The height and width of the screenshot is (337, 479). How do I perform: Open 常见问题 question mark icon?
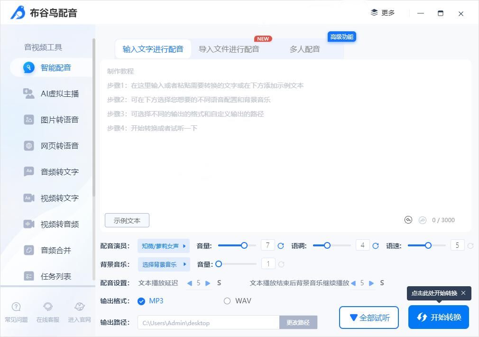(x=16, y=307)
